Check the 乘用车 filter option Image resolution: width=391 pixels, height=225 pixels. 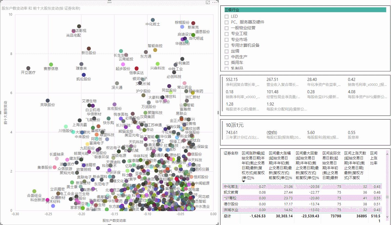point(227,63)
